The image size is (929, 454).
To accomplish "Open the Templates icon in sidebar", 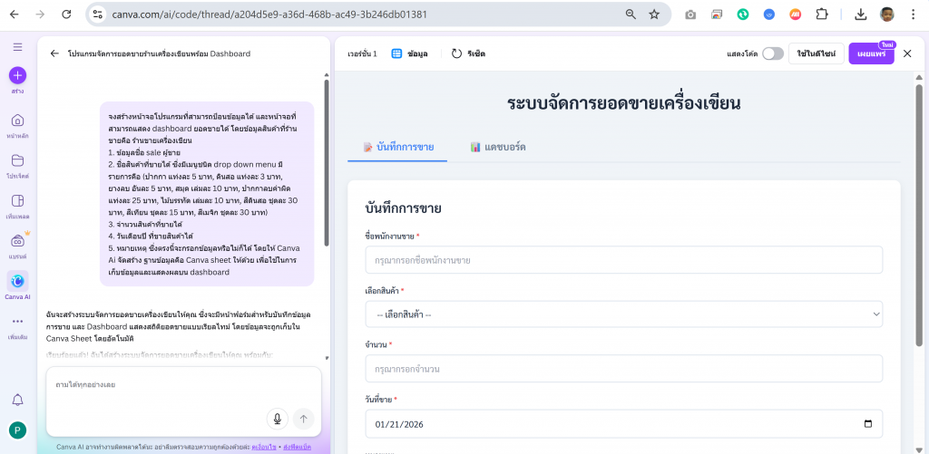I will 17,201.
